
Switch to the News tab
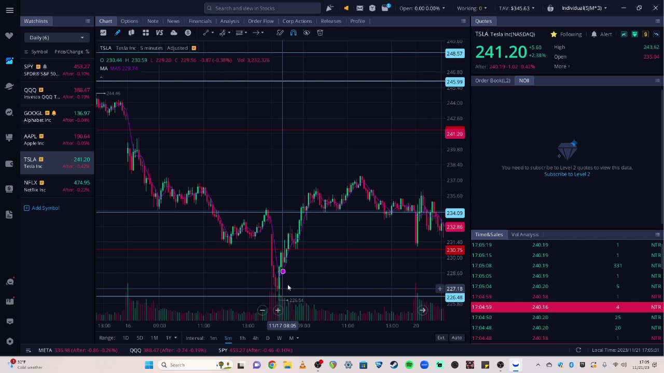click(x=173, y=21)
